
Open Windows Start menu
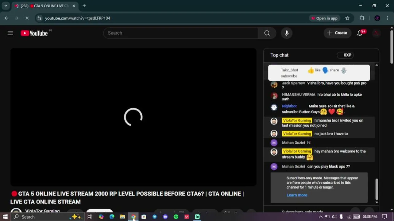click(x=5, y=217)
